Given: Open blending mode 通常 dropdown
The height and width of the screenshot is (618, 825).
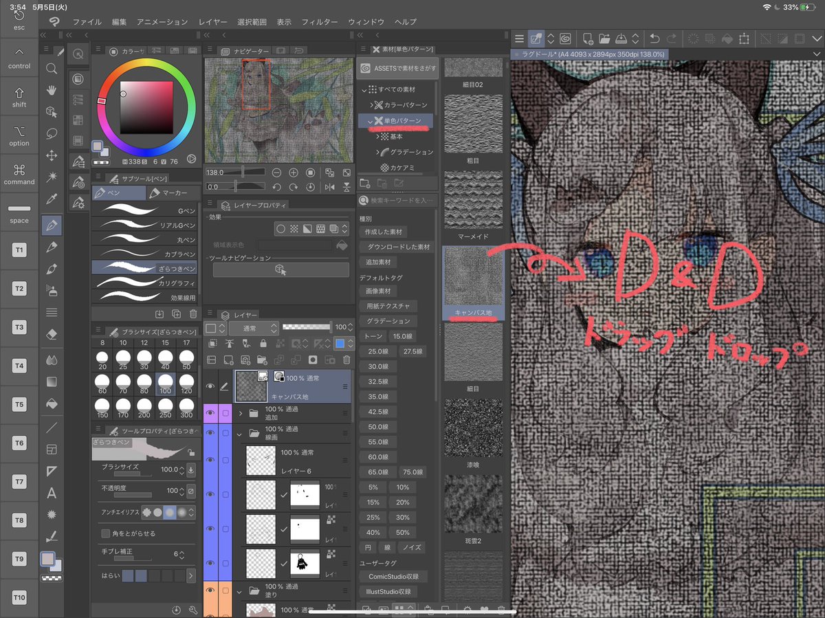Looking at the screenshot, I should coord(254,328).
